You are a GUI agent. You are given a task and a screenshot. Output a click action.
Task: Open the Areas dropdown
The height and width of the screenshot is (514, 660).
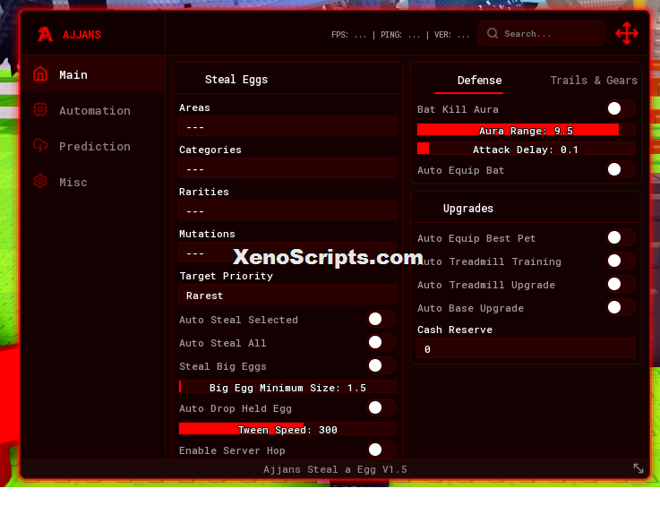tap(287, 126)
